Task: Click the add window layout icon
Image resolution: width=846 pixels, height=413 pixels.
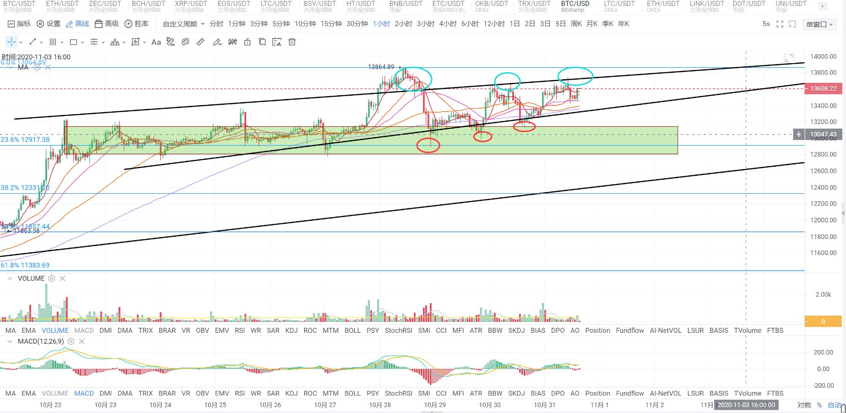Action: tap(792, 24)
